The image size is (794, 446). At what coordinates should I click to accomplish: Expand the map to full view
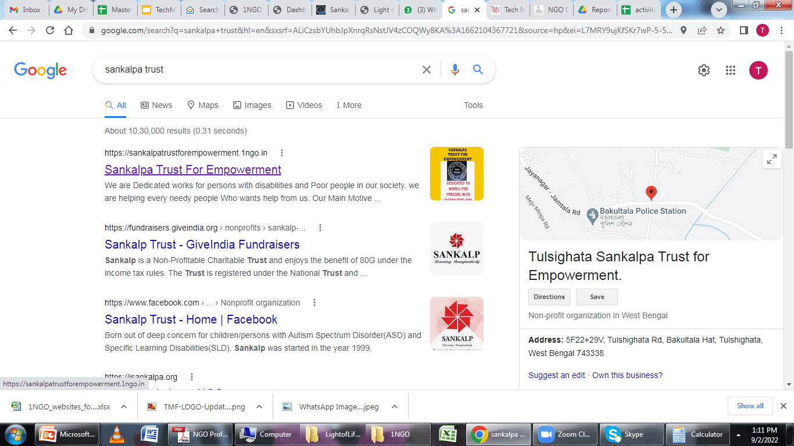pyautogui.click(x=772, y=159)
